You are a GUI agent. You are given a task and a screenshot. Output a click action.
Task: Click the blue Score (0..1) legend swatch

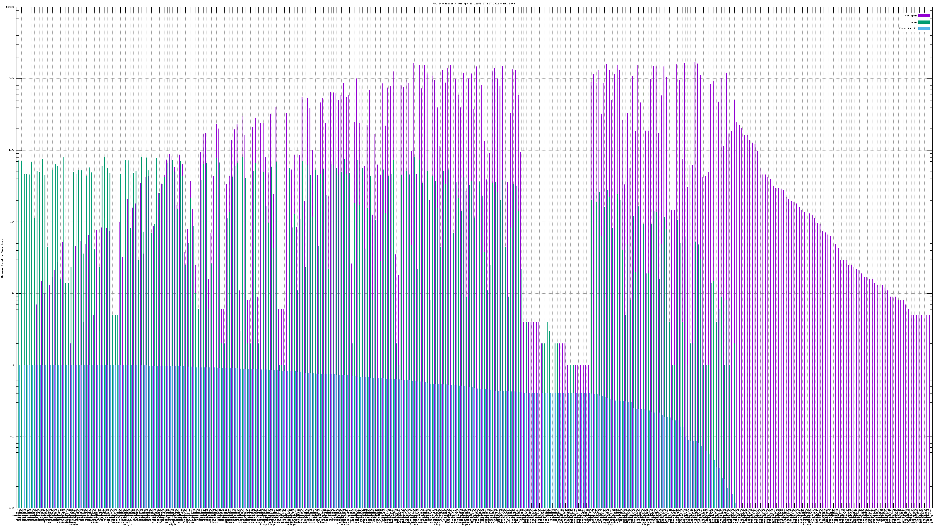[x=924, y=28]
